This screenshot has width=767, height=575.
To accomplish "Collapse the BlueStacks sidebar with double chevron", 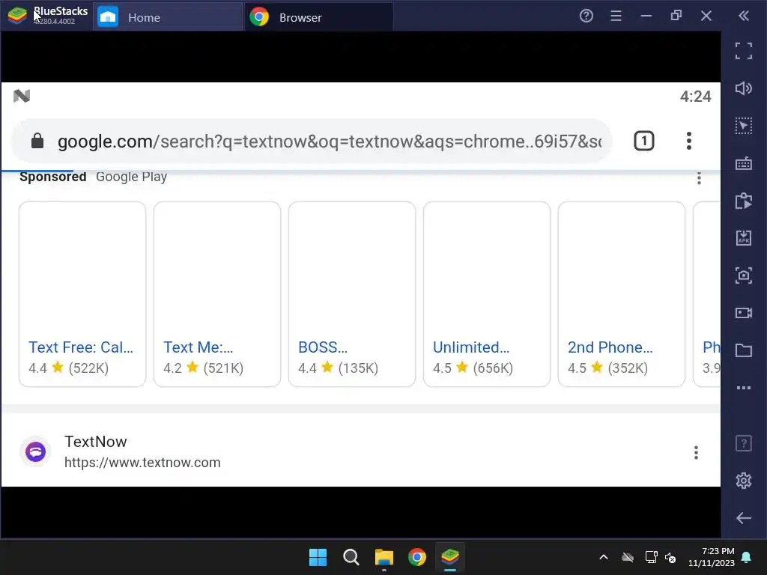I will 744,16.
